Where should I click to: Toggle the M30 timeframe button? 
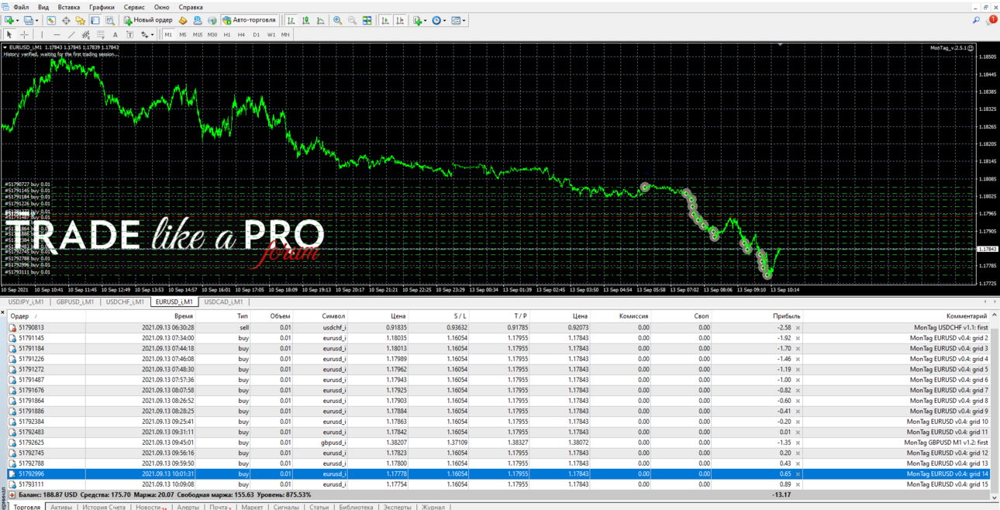click(212, 34)
